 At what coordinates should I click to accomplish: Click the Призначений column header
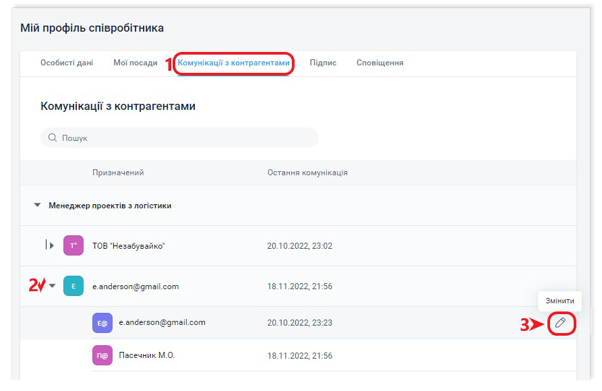click(118, 173)
